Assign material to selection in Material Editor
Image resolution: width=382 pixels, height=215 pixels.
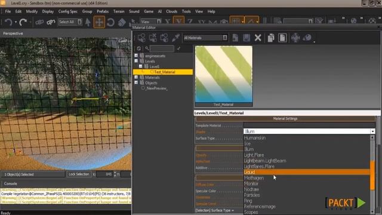pyautogui.click(x=141, y=38)
